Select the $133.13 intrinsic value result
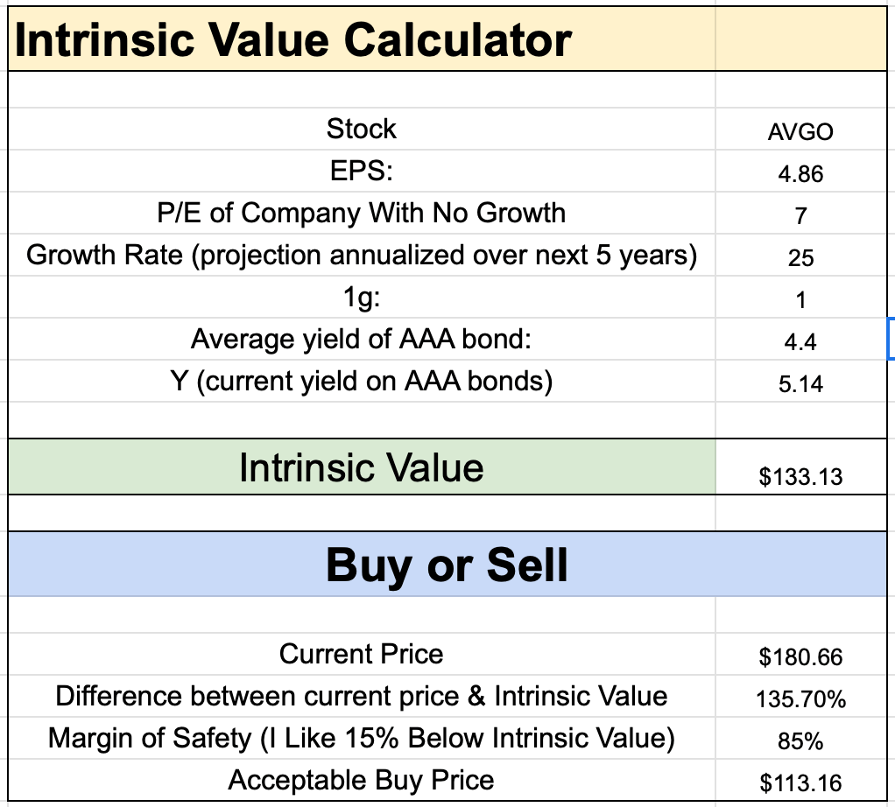 pos(800,476)
